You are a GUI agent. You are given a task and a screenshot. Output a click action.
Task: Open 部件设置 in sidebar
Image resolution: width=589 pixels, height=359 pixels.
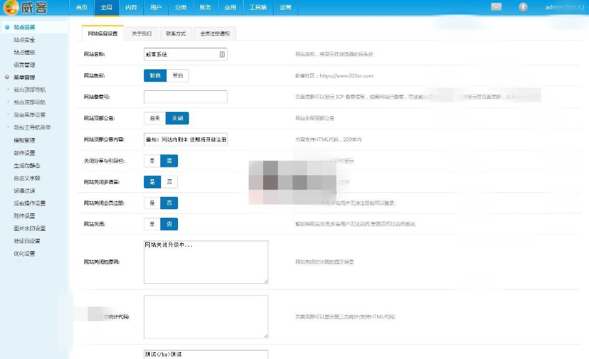tap(24, 153)
